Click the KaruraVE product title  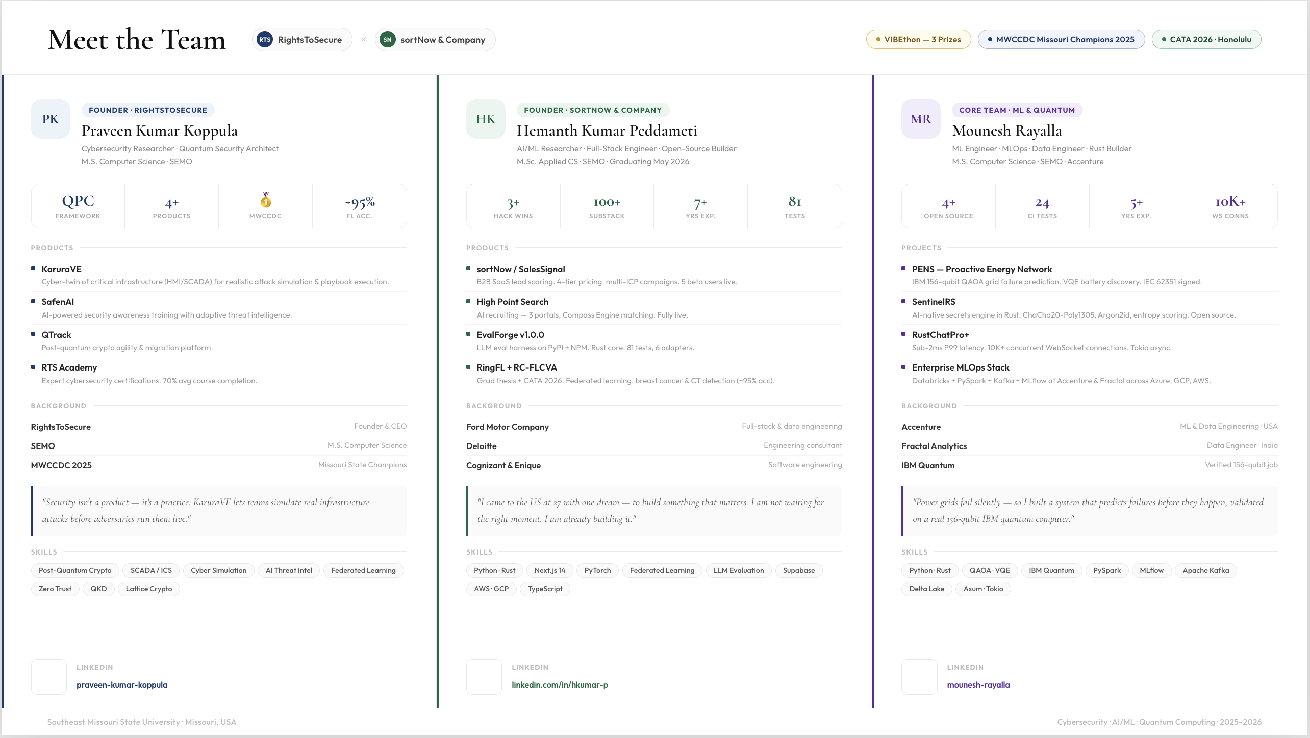tap(61, 269)
